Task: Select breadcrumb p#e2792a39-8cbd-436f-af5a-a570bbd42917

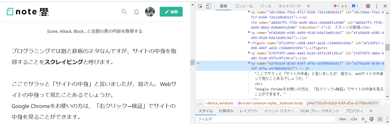Action: tap(343, 103)
